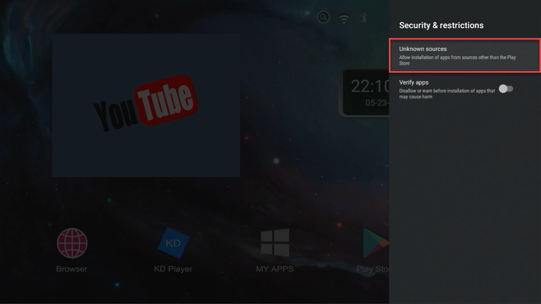Launch the Browser globe icon
Image resolution: width=541 pixels, height=304 pixels.
(x=72, y=243)
